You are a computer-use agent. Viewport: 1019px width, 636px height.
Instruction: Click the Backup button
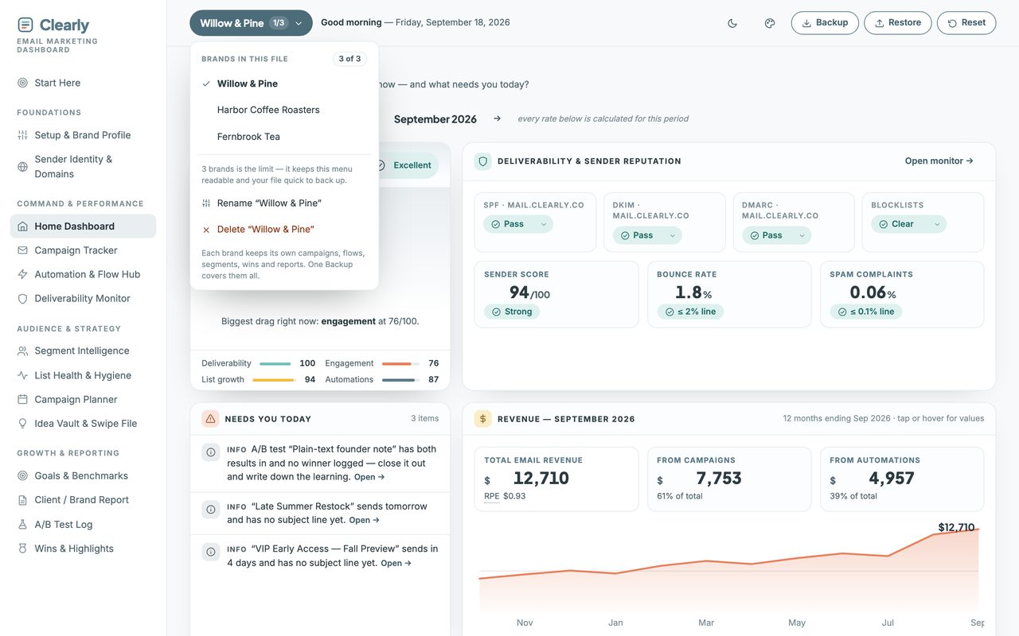click(x=825, y=23)
